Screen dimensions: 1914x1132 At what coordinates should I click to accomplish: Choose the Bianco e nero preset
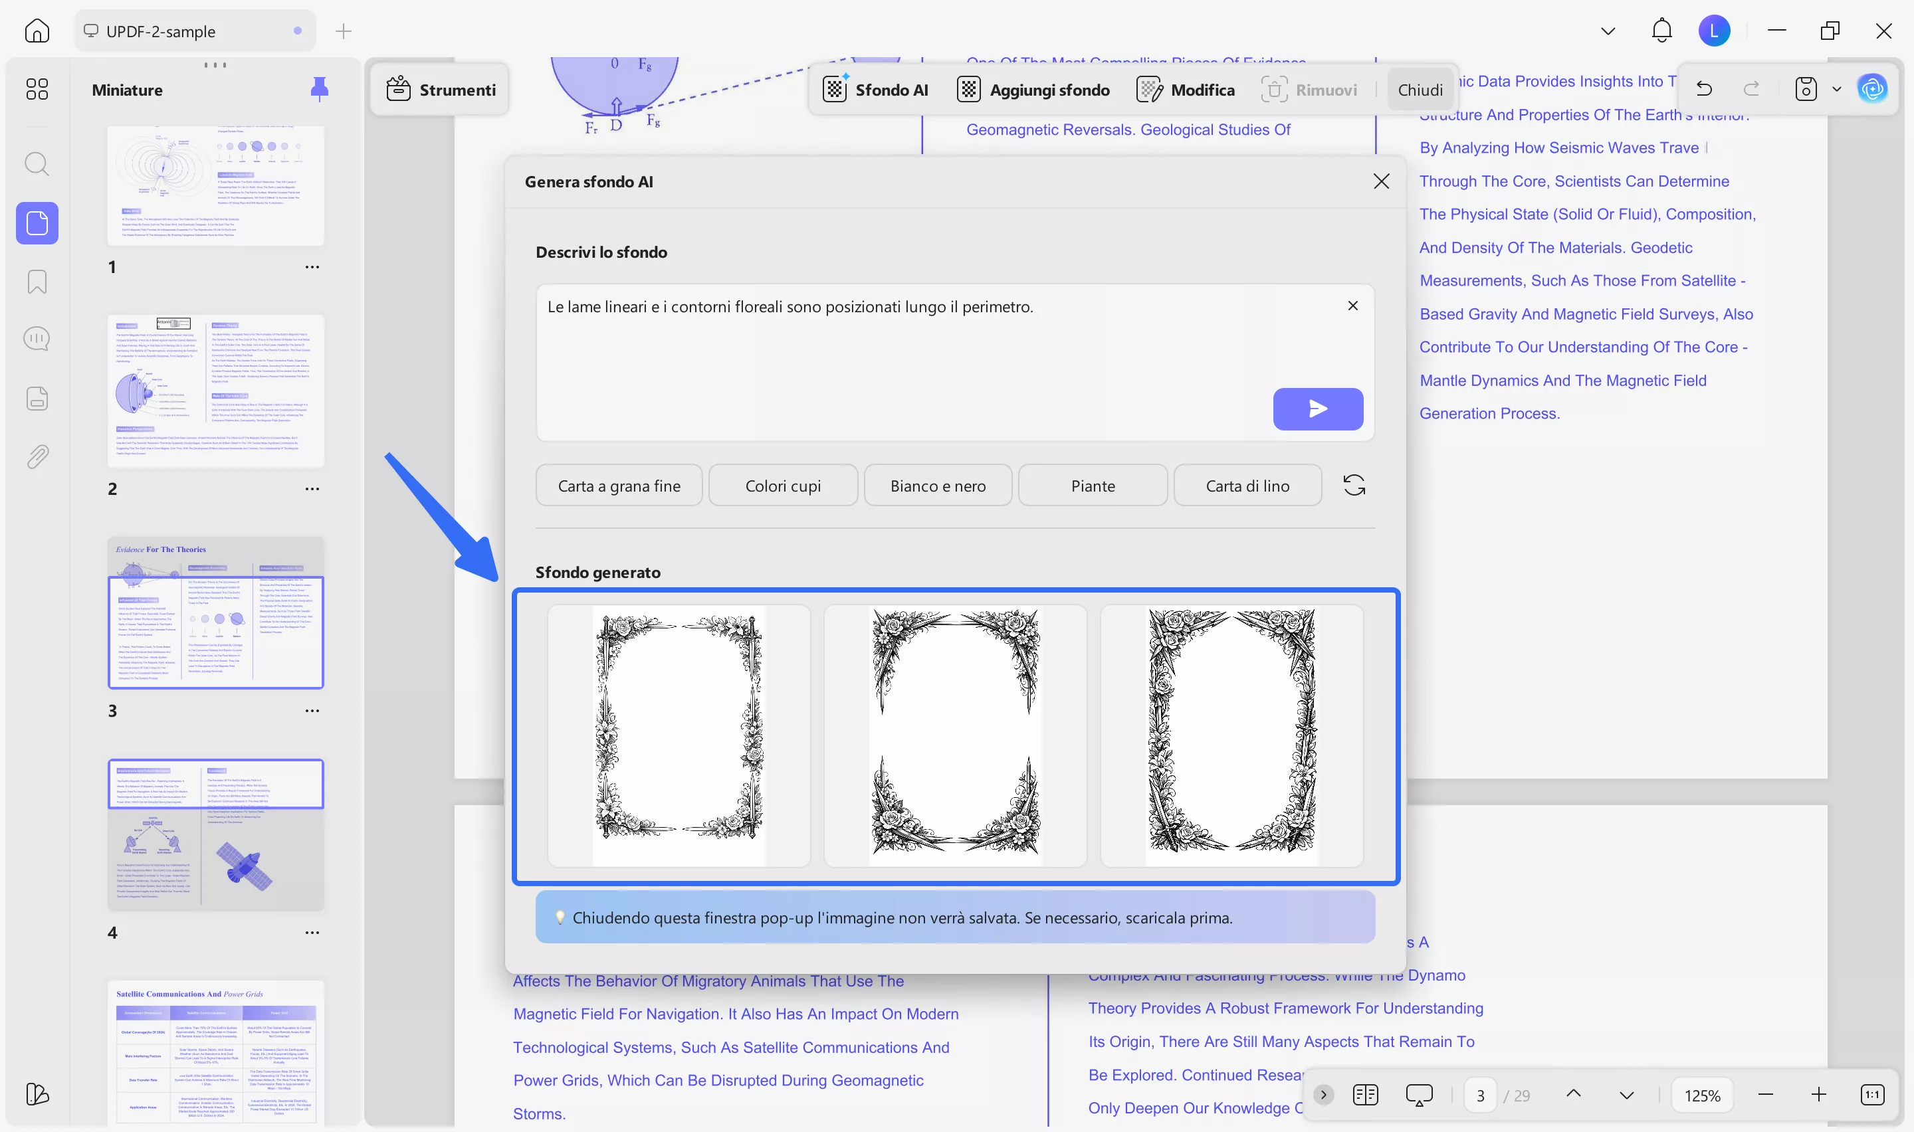[938, 486]
